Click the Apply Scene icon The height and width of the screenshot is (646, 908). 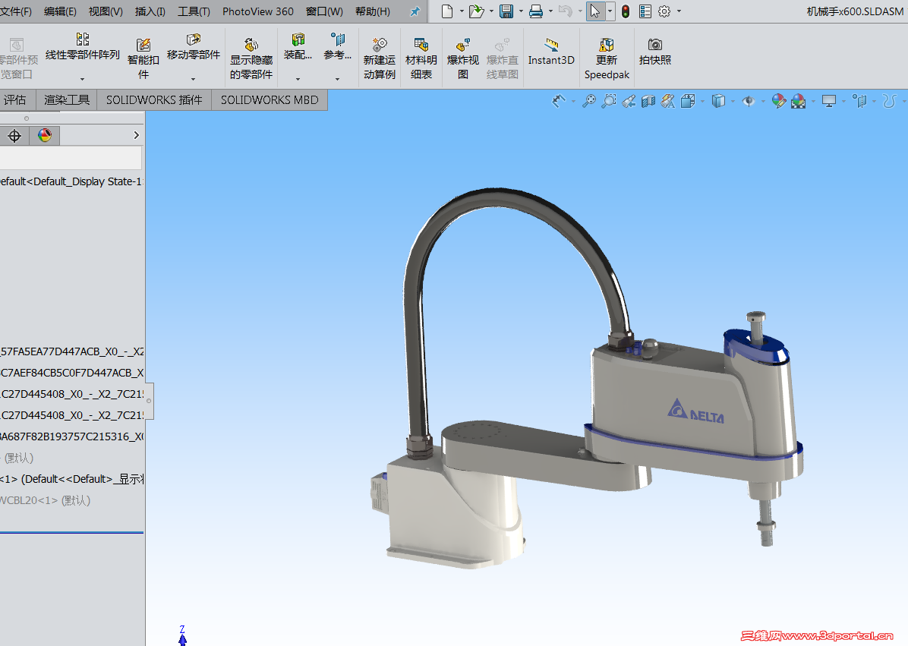coord(799,101)
